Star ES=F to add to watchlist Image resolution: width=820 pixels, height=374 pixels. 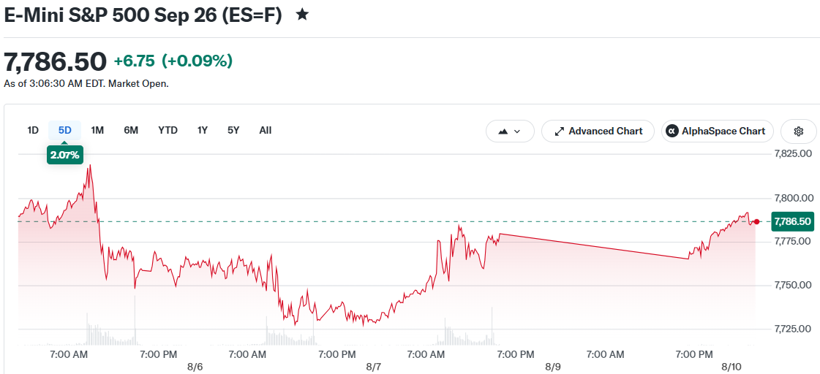pos(302,15)
